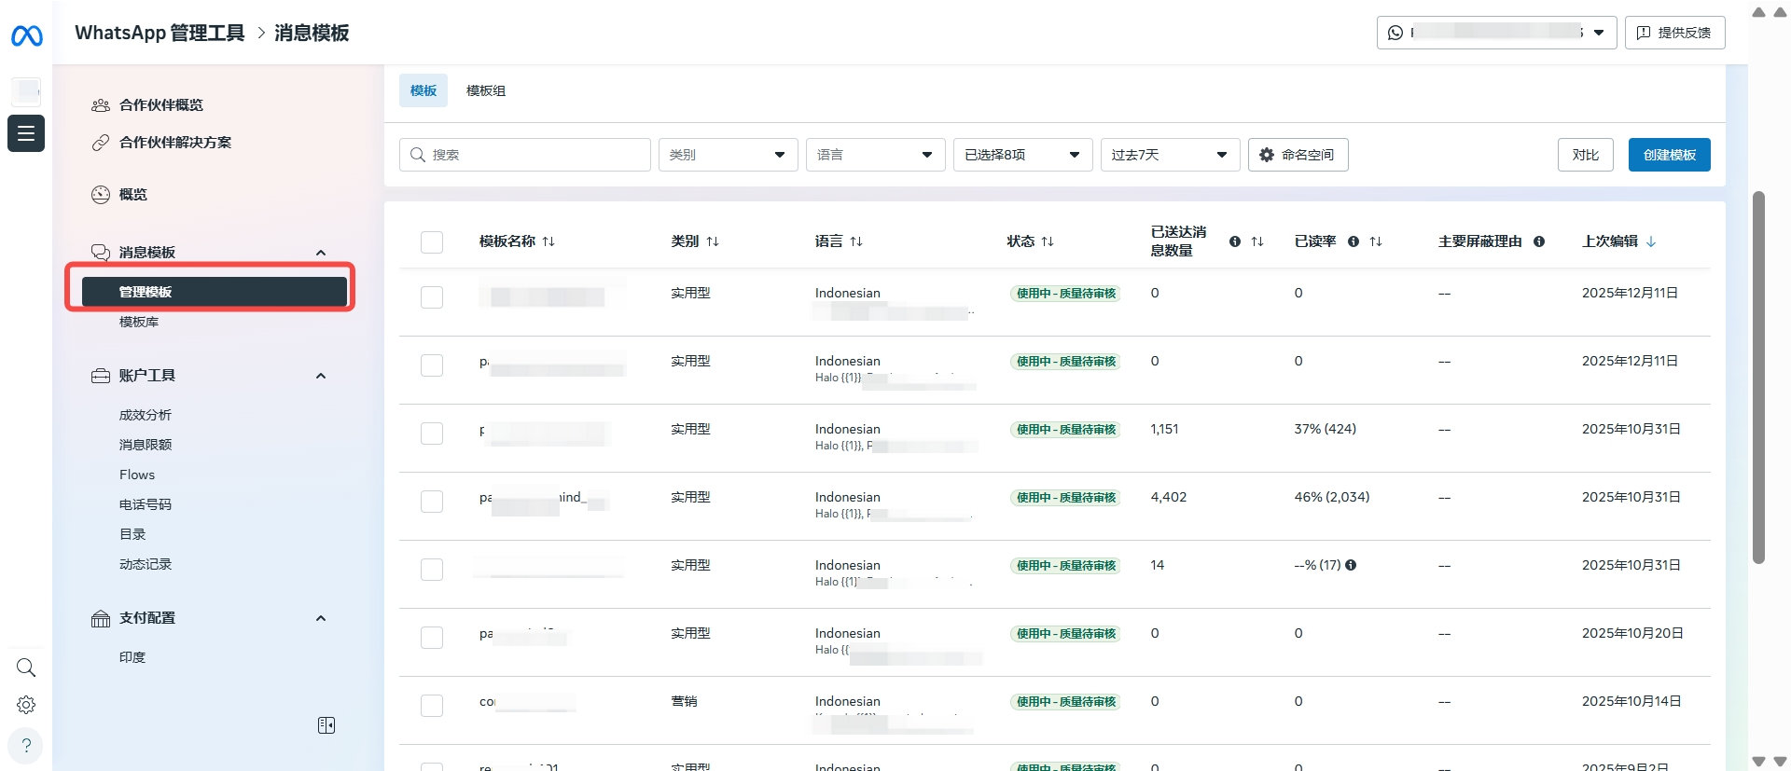The height and width of the screenshot is (771, 1791).
Task: Open the hamburger menu icon
Action: click(26, 133)
